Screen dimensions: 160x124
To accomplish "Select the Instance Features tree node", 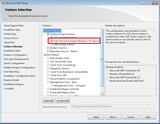I will coord(52,31).
